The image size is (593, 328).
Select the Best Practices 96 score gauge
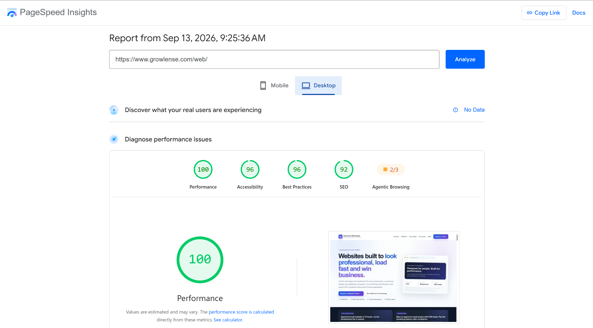pyautogui.click(x=297, y=170)
